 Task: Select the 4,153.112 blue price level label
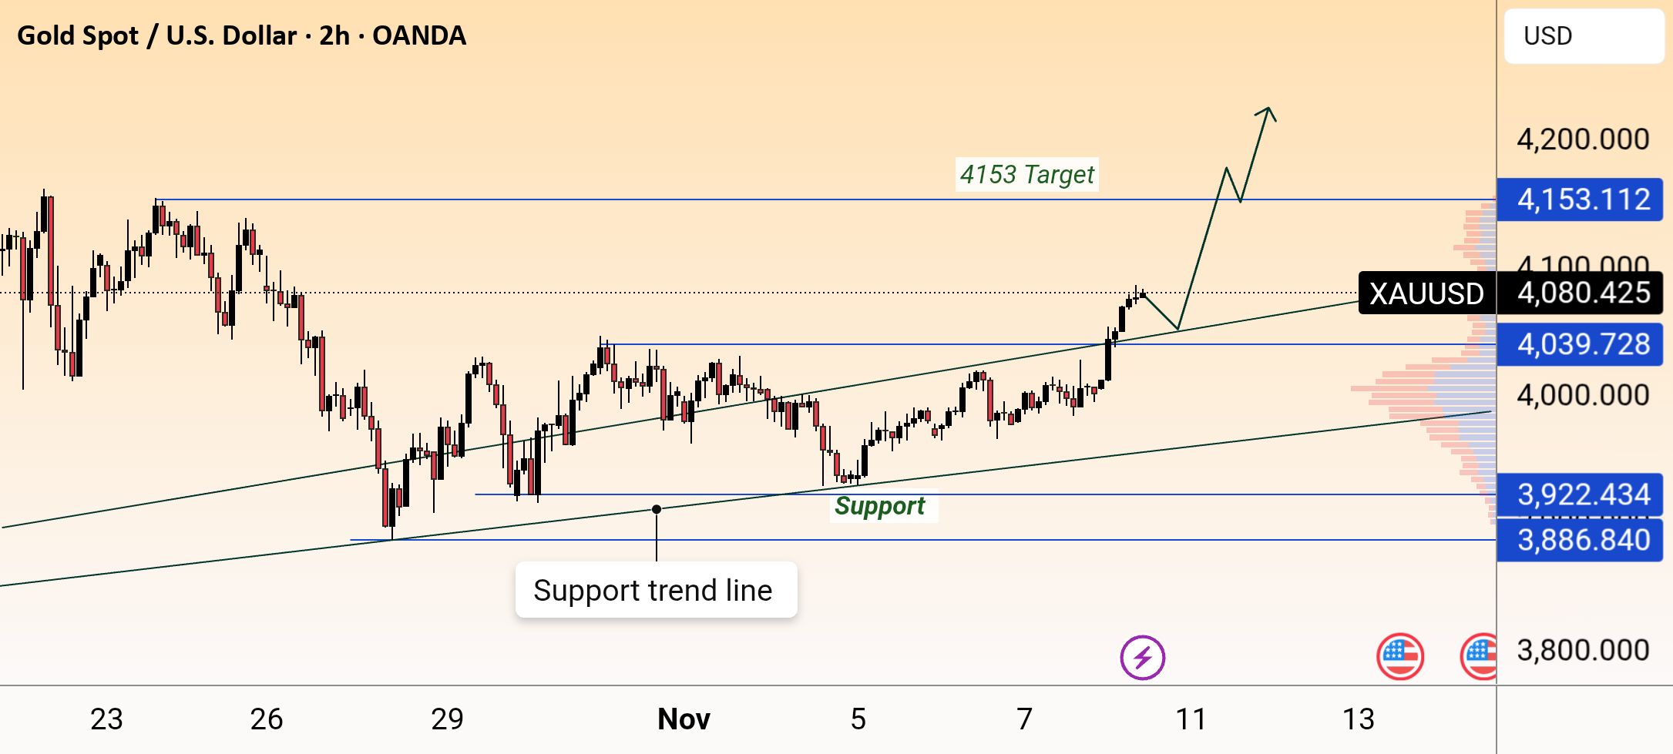(1580, 199)
